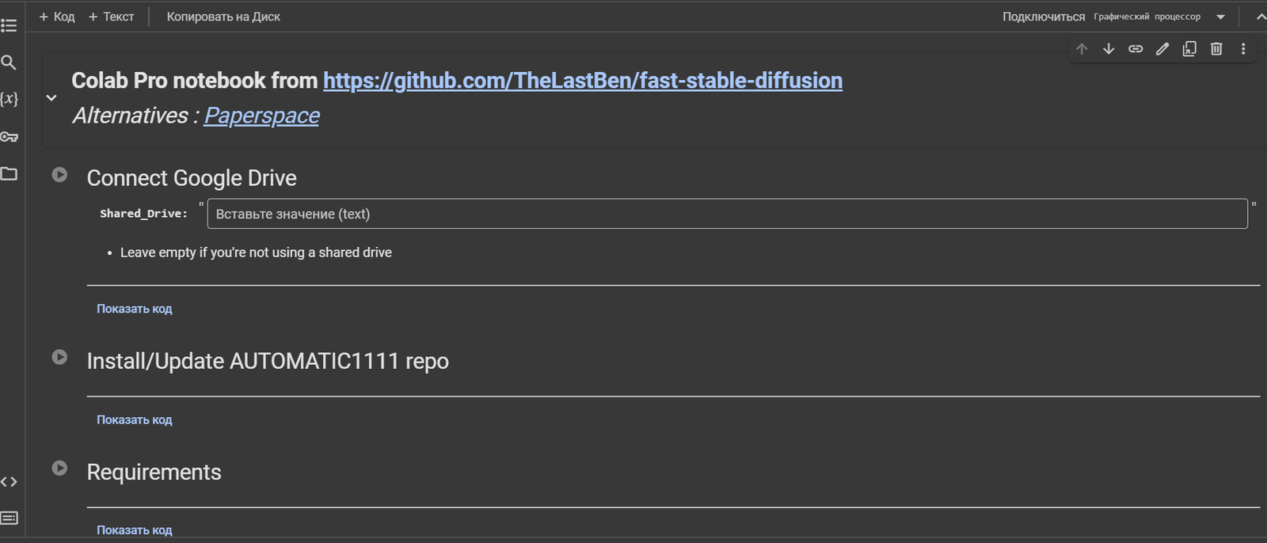
Task: Open the secrets key icon panel
Action: point(9,136)
